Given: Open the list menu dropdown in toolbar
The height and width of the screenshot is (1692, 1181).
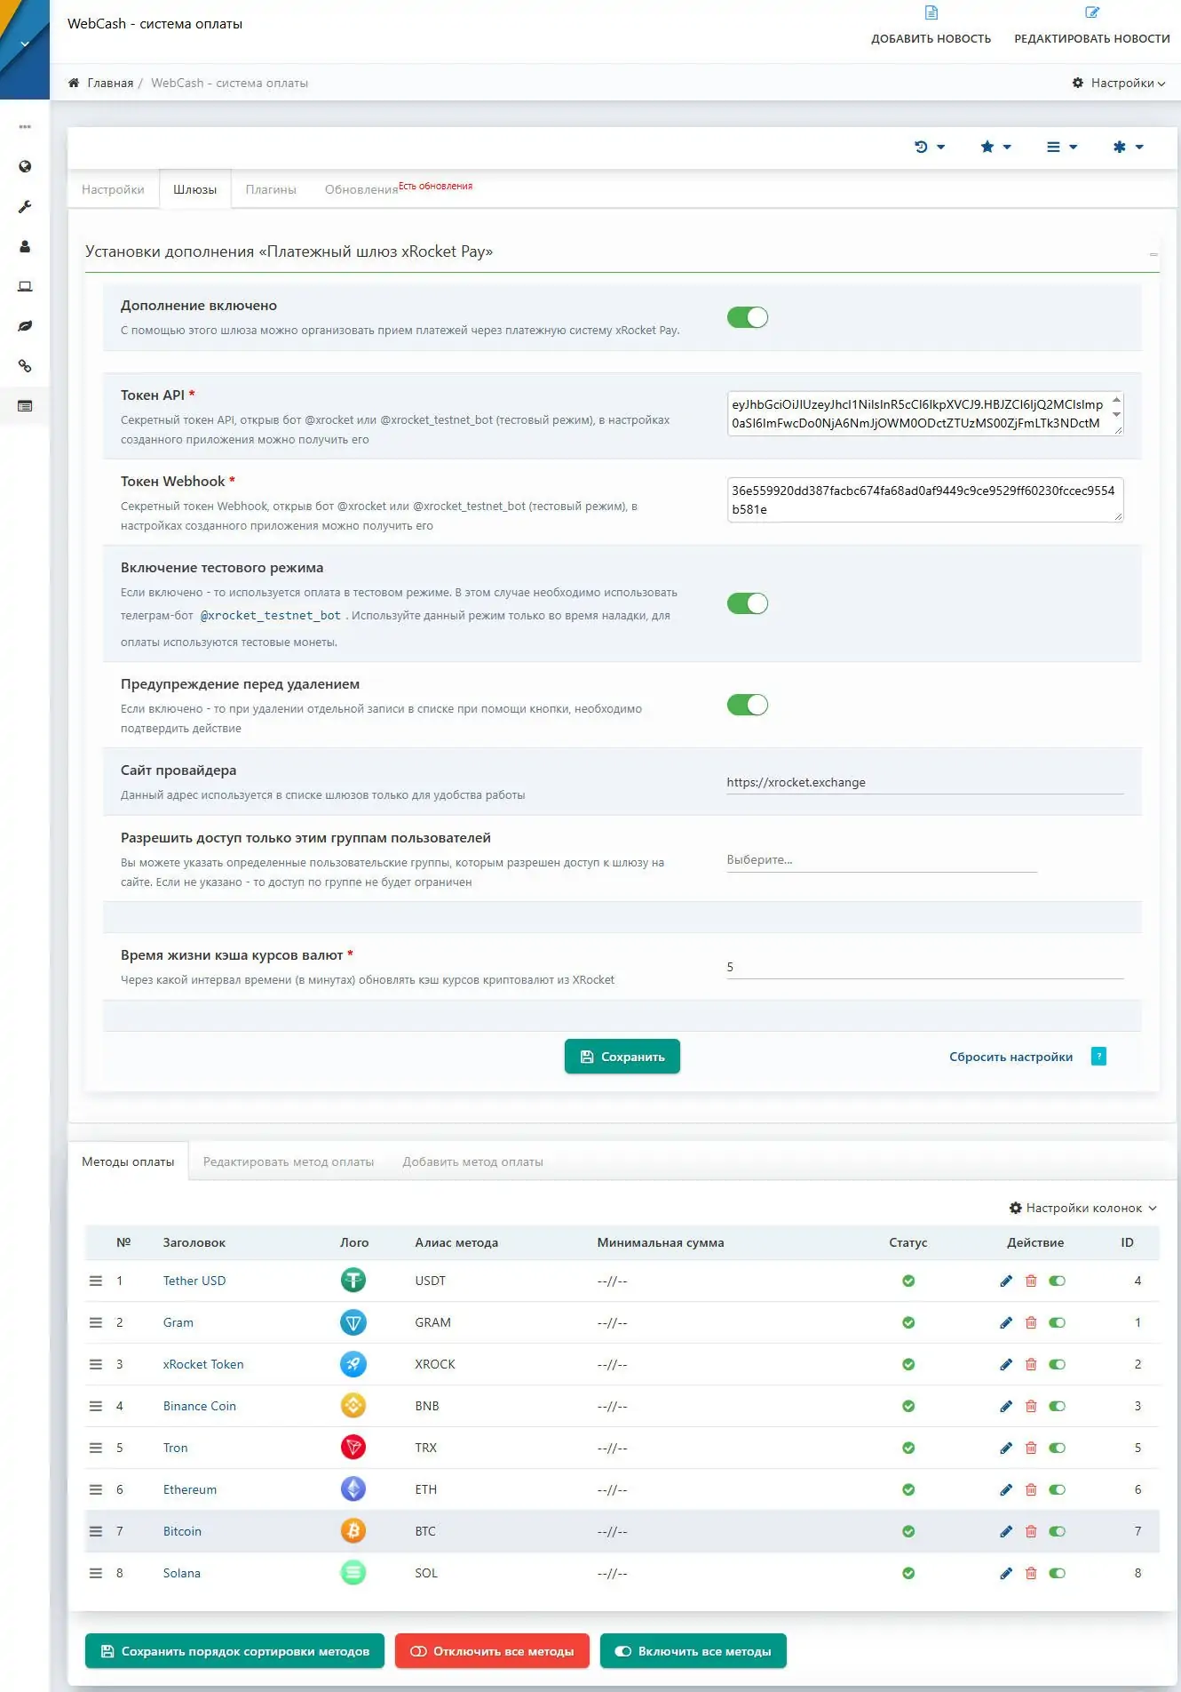Looking at the screenshot, I should click(1062, 147).
